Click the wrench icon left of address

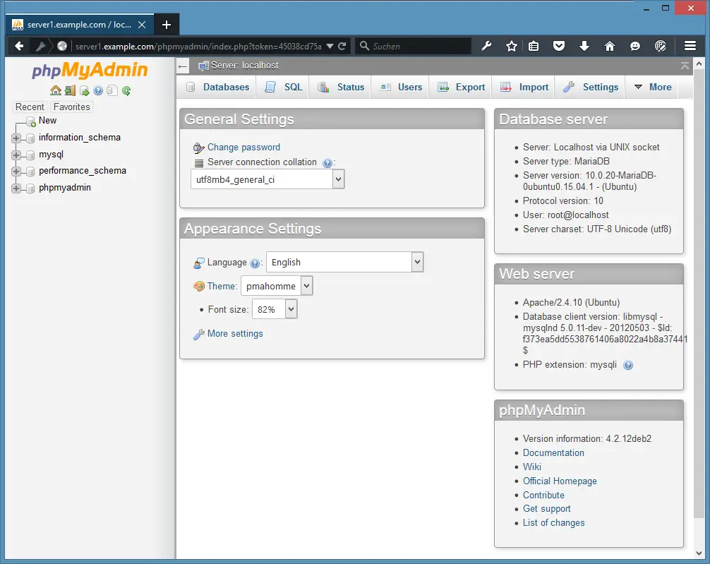click(40, 46)
